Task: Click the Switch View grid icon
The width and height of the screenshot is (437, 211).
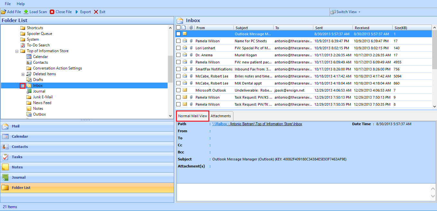Action: (x=333, y=12)
